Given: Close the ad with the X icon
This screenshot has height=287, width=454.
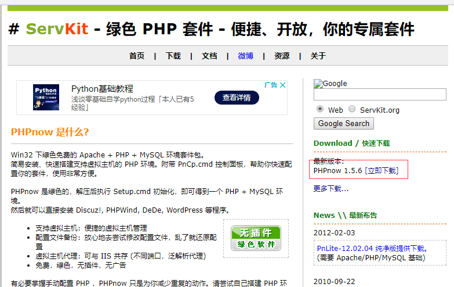Looking at the screenshot, I should pyautogui.click(x=283, y=85).
